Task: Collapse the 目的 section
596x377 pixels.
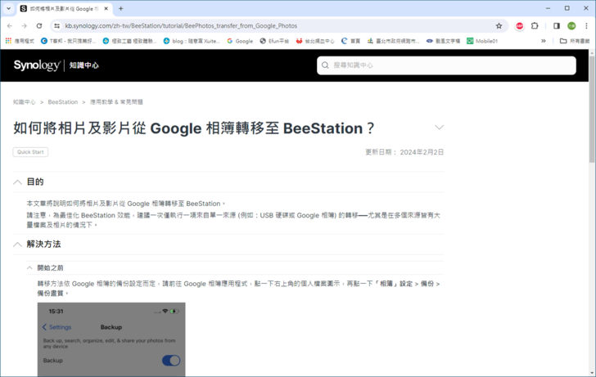Action: [x=17, y=182]
